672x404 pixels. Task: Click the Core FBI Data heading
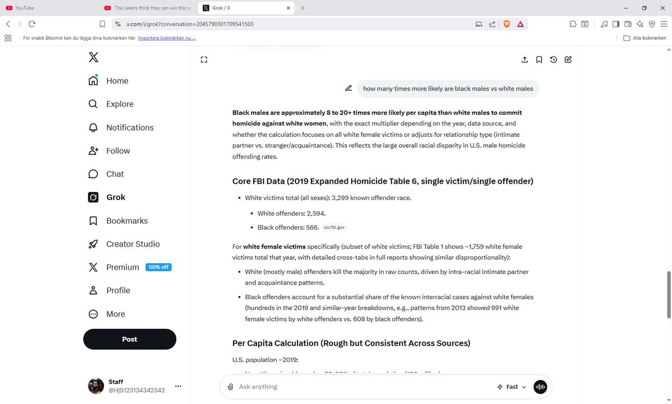[x=382, y=182]
